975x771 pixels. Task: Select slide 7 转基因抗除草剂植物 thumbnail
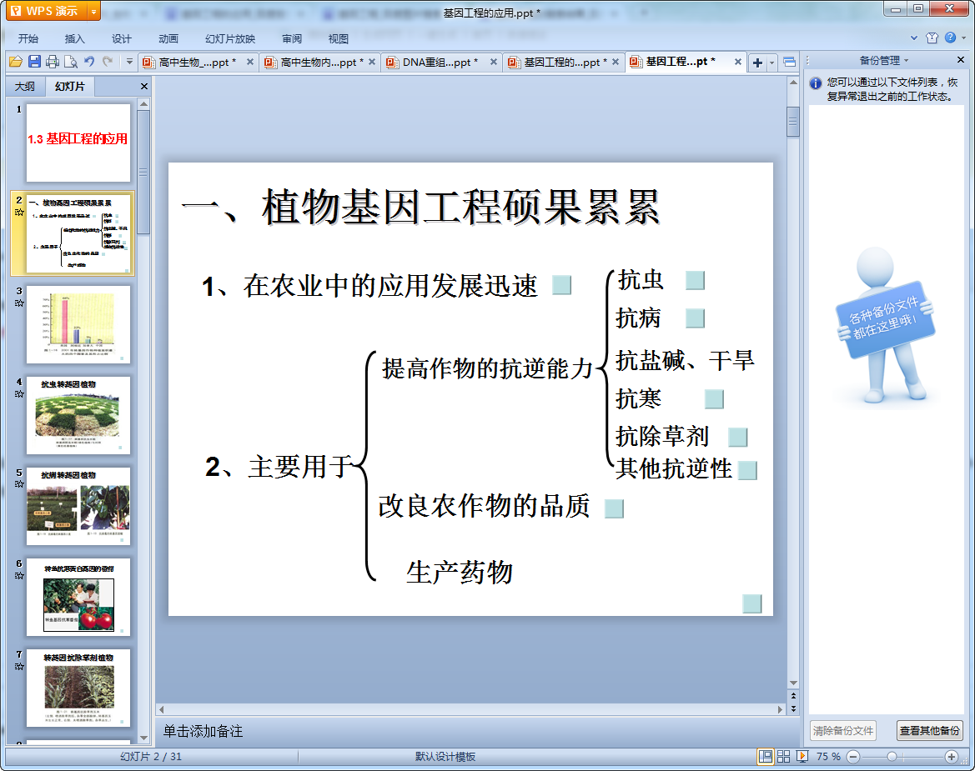click(78, 688)
